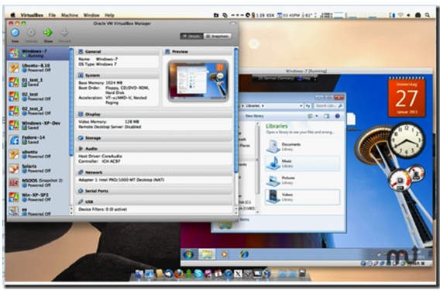Screen dimensions: 440x290
Task: Click the Fedora-14 OS icon
Action: [x=14, y=140]
